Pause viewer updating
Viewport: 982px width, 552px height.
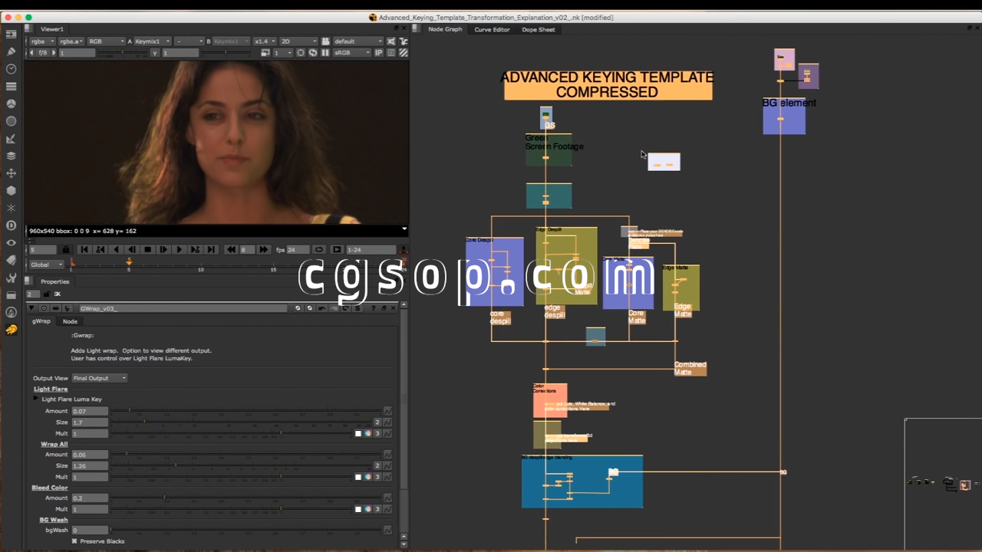click(x=325, y=53)
